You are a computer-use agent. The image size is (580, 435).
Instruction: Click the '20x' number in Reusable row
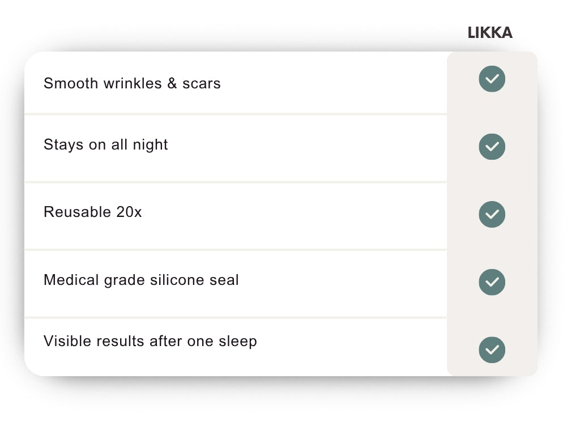(129, 212)
